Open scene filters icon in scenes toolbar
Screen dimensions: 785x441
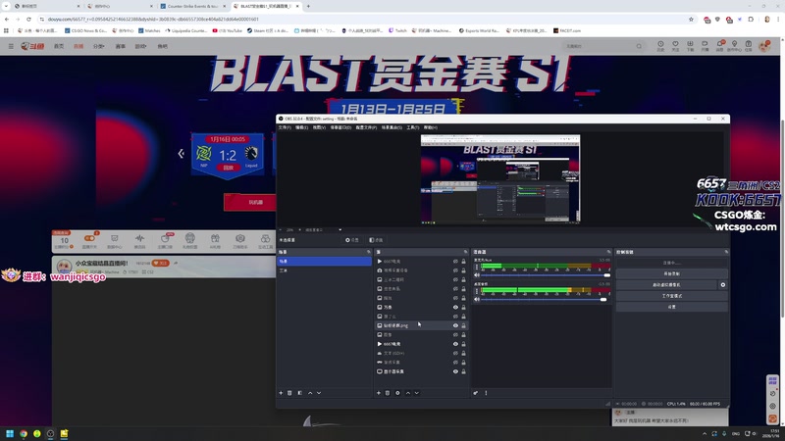[x=300, y=393]
